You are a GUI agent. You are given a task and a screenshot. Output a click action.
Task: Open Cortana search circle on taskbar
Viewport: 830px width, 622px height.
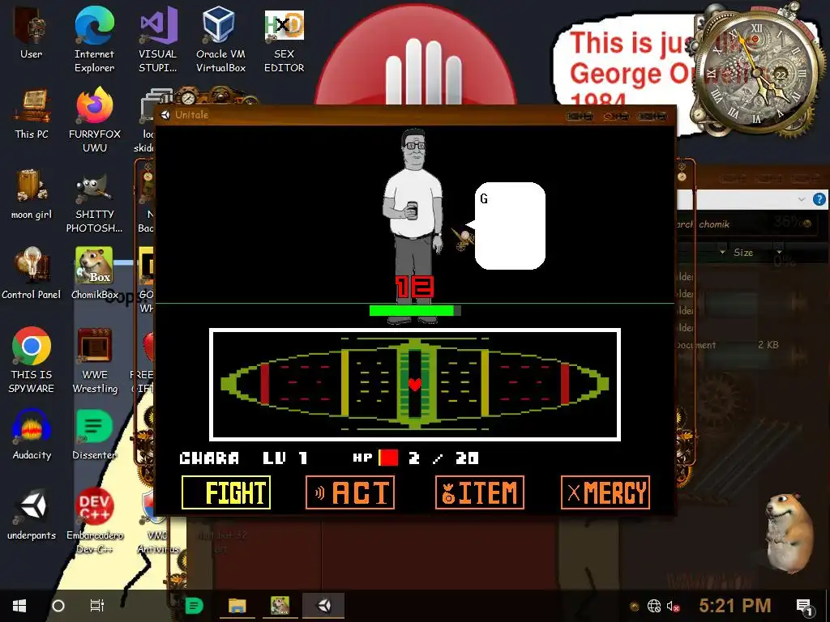(58, 606)
